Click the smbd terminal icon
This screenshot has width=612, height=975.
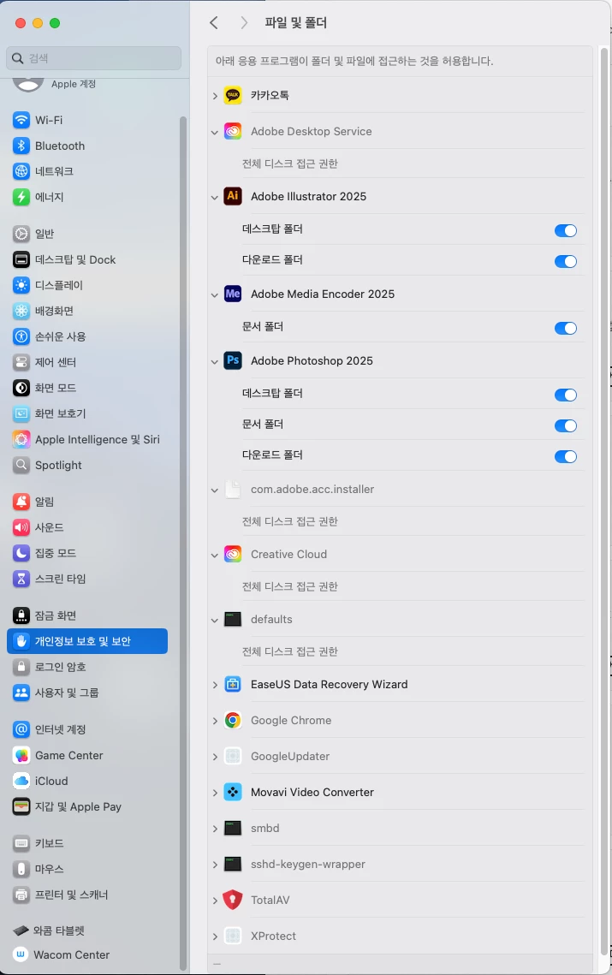[x=233, y=829]
